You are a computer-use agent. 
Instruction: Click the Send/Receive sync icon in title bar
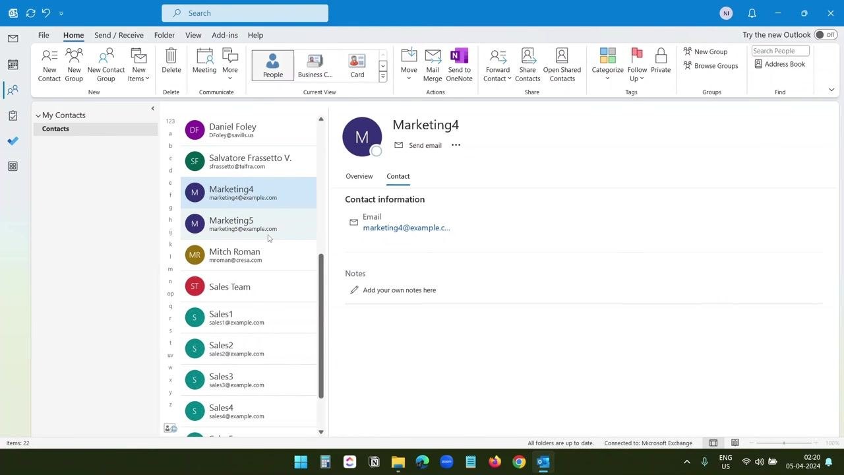click(30, 13)
